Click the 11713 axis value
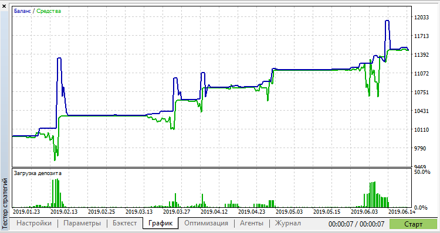Viewport: 440px width, 233px height. point(421,36)
